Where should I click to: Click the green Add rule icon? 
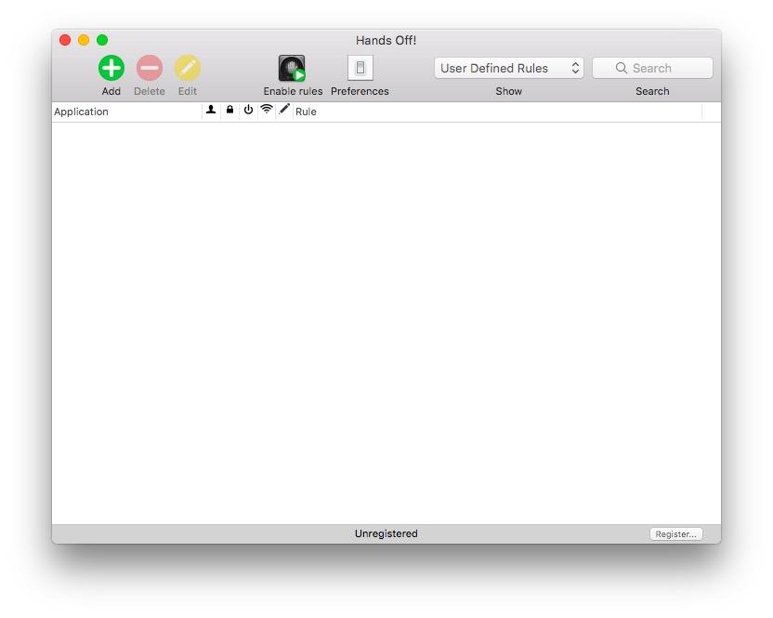(x=111, y=68)
